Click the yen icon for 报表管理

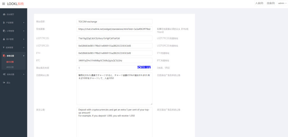pyautogui.click(x=4, y=47)
